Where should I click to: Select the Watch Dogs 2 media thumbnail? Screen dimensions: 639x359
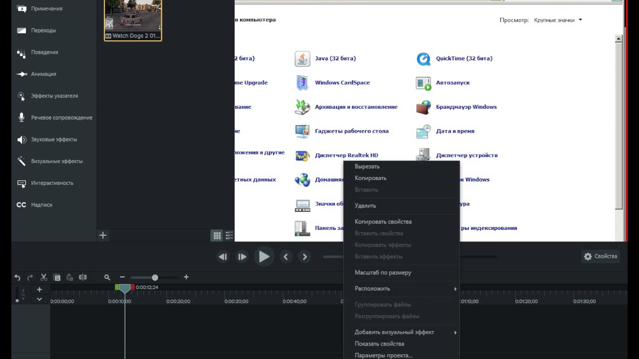133,19
